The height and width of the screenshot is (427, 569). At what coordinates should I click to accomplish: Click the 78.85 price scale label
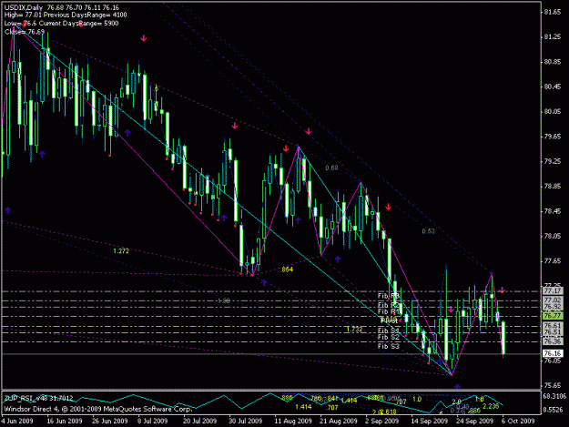553,186
